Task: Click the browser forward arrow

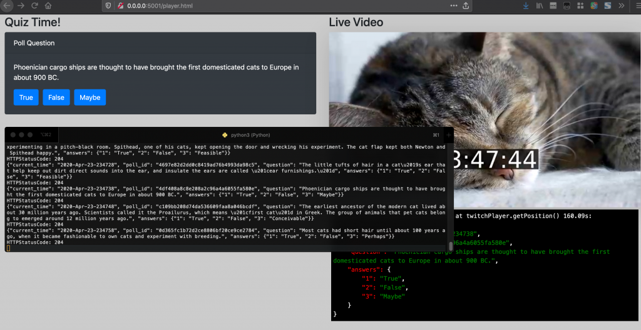Action: point(20,6)
